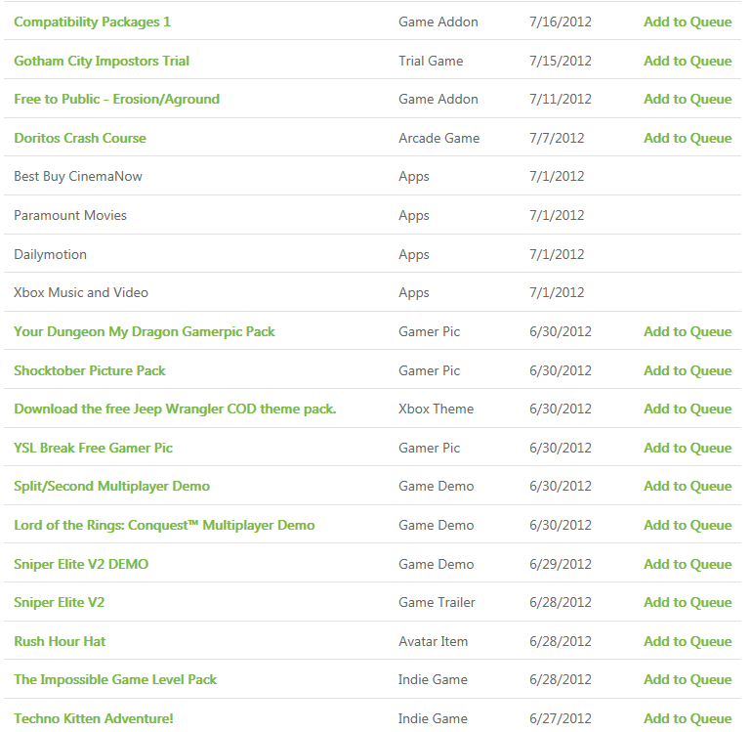751x732 pixels.
Task: Open Your Dungeon My Dragon Gamerpic Pack
Action: [145, 331]
